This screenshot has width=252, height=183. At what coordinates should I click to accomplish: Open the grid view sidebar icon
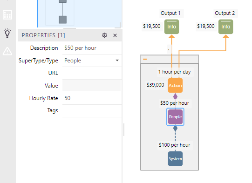tap(7, 15)
